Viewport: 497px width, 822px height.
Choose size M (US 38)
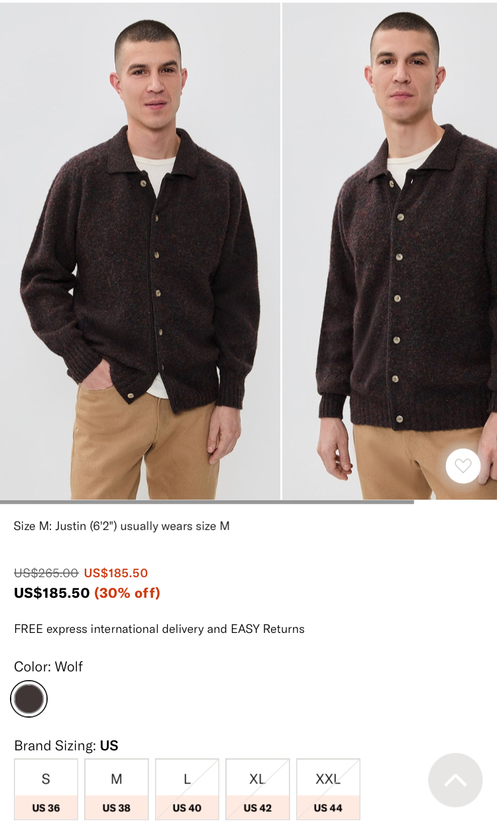pos(117,789)
